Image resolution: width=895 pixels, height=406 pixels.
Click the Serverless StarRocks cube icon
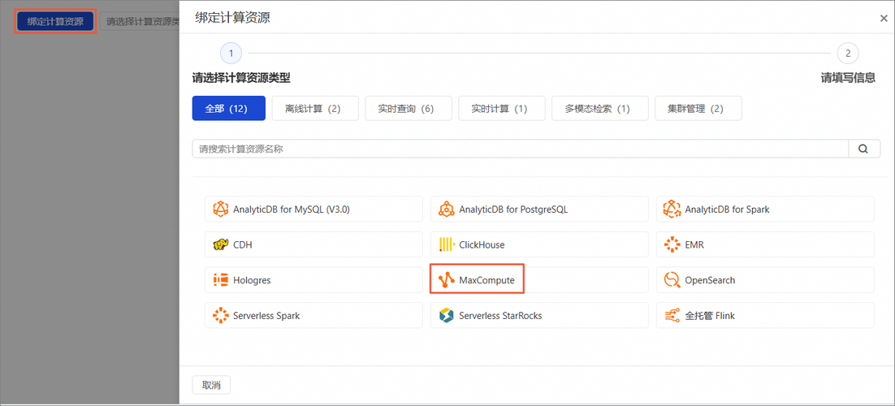(447, 316)
